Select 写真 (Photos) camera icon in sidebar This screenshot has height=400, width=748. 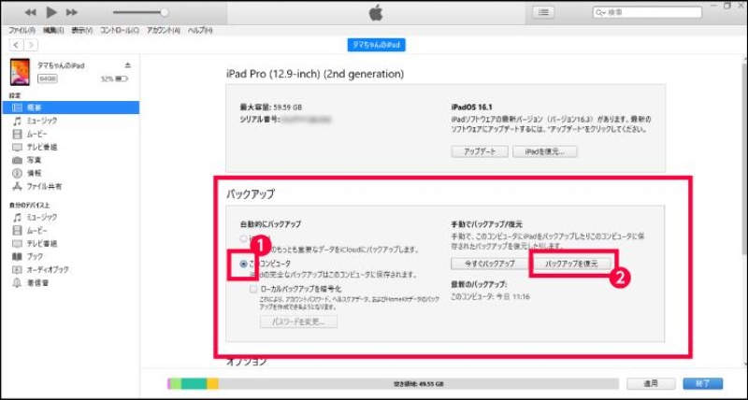click(17, 160)
